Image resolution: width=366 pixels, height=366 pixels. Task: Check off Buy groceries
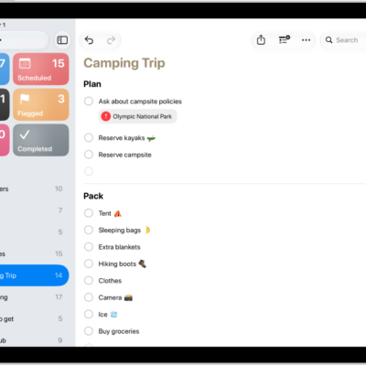click(89, 331)
